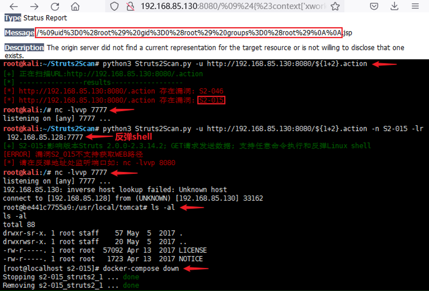Screen dimensions: 429x291
Task: Click the "root@be441c7755a9:/usr/local/tomcat#" prompt
Action: [x=75, y=207]
